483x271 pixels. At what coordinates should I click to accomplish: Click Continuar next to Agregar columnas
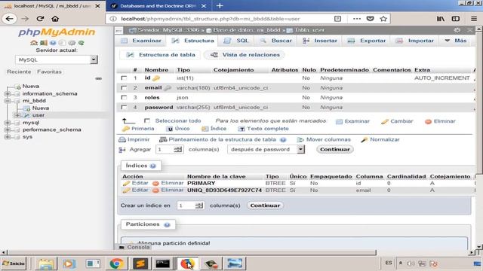(334, 149)
